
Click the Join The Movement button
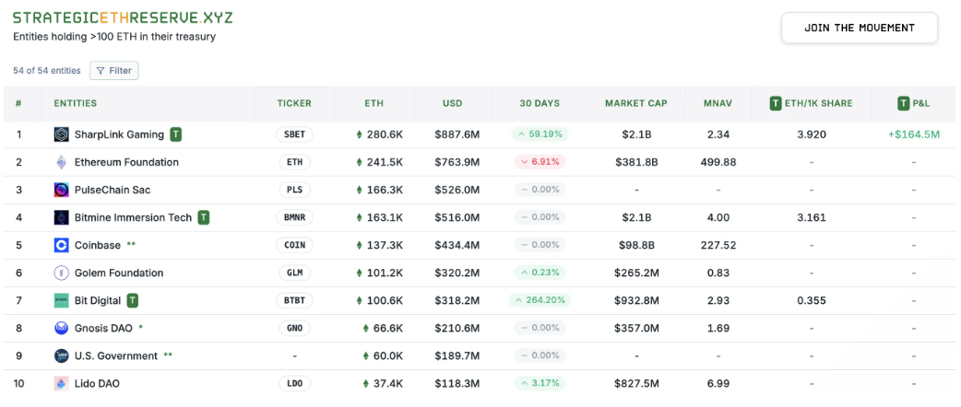click(859, 28)
